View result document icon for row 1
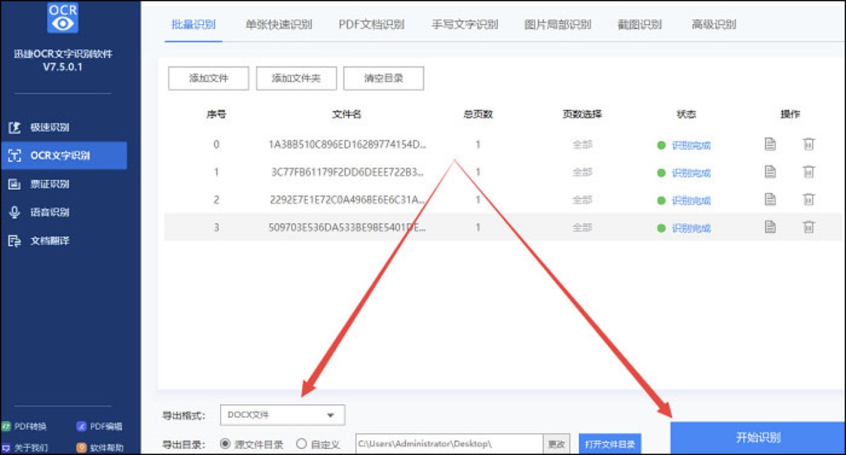The image size is (846, 455). 770,172
